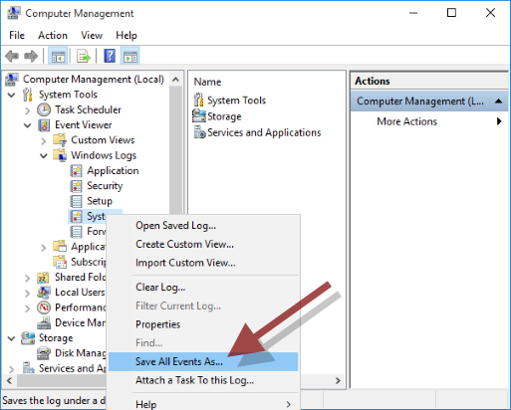Screen dimensions: 511x410
Task: Open the View menu
Action: [x=92, y=35]
